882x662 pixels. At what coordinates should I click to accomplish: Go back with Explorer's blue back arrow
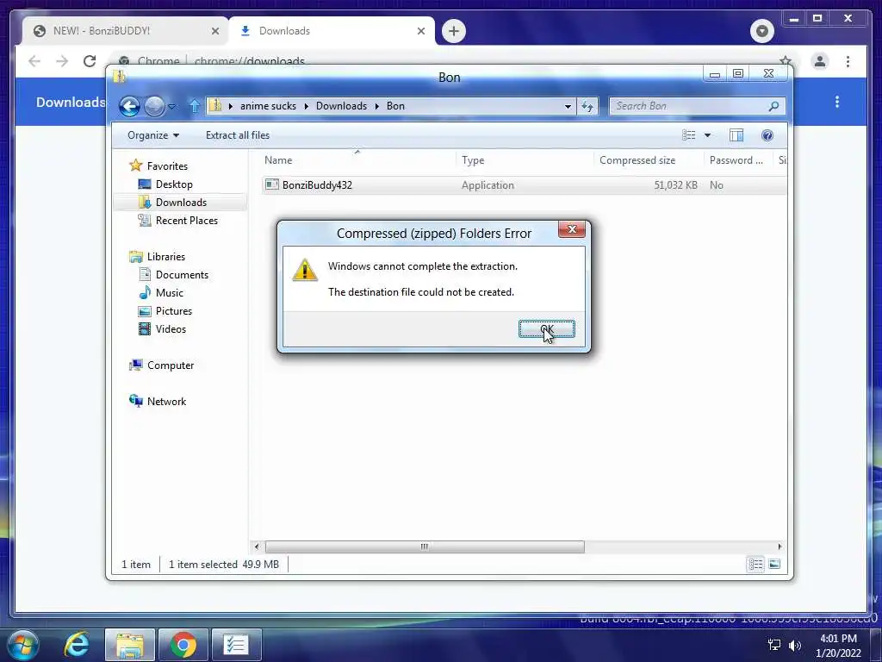coord(129,106)
